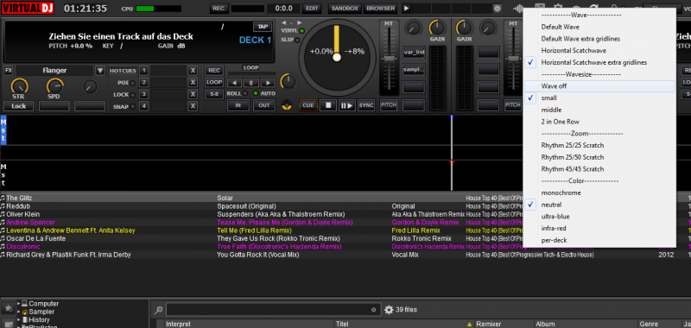Double the loop length with right arrow
691x328 pixels.
(x=268, y=83)
